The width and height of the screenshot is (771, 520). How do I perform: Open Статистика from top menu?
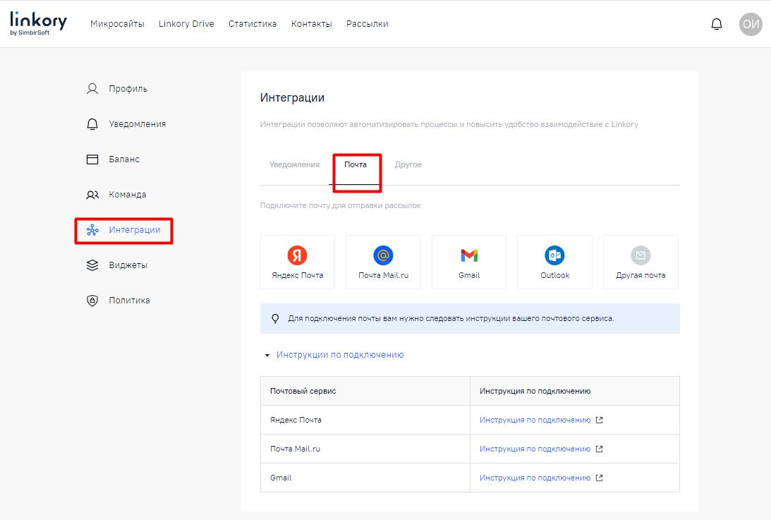coord(253,24)
